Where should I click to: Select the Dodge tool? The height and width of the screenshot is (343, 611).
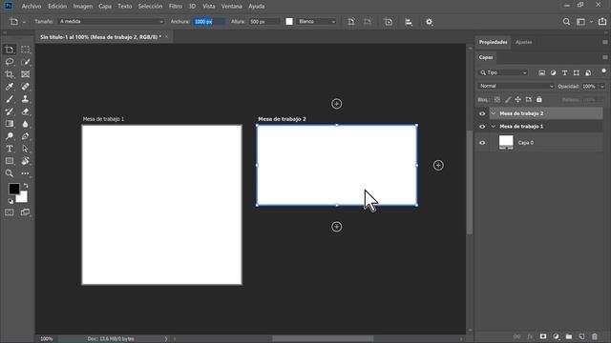point(10,136)
